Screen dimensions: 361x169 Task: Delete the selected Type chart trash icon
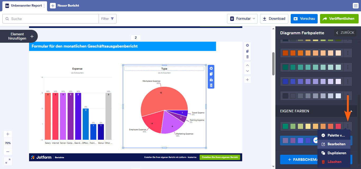click(x=211, y=85)
